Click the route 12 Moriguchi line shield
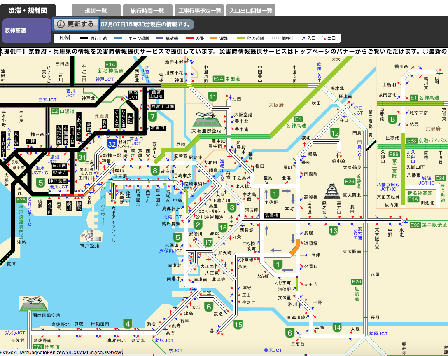This screenshot has width=448, height=356. tap(335, 133)
